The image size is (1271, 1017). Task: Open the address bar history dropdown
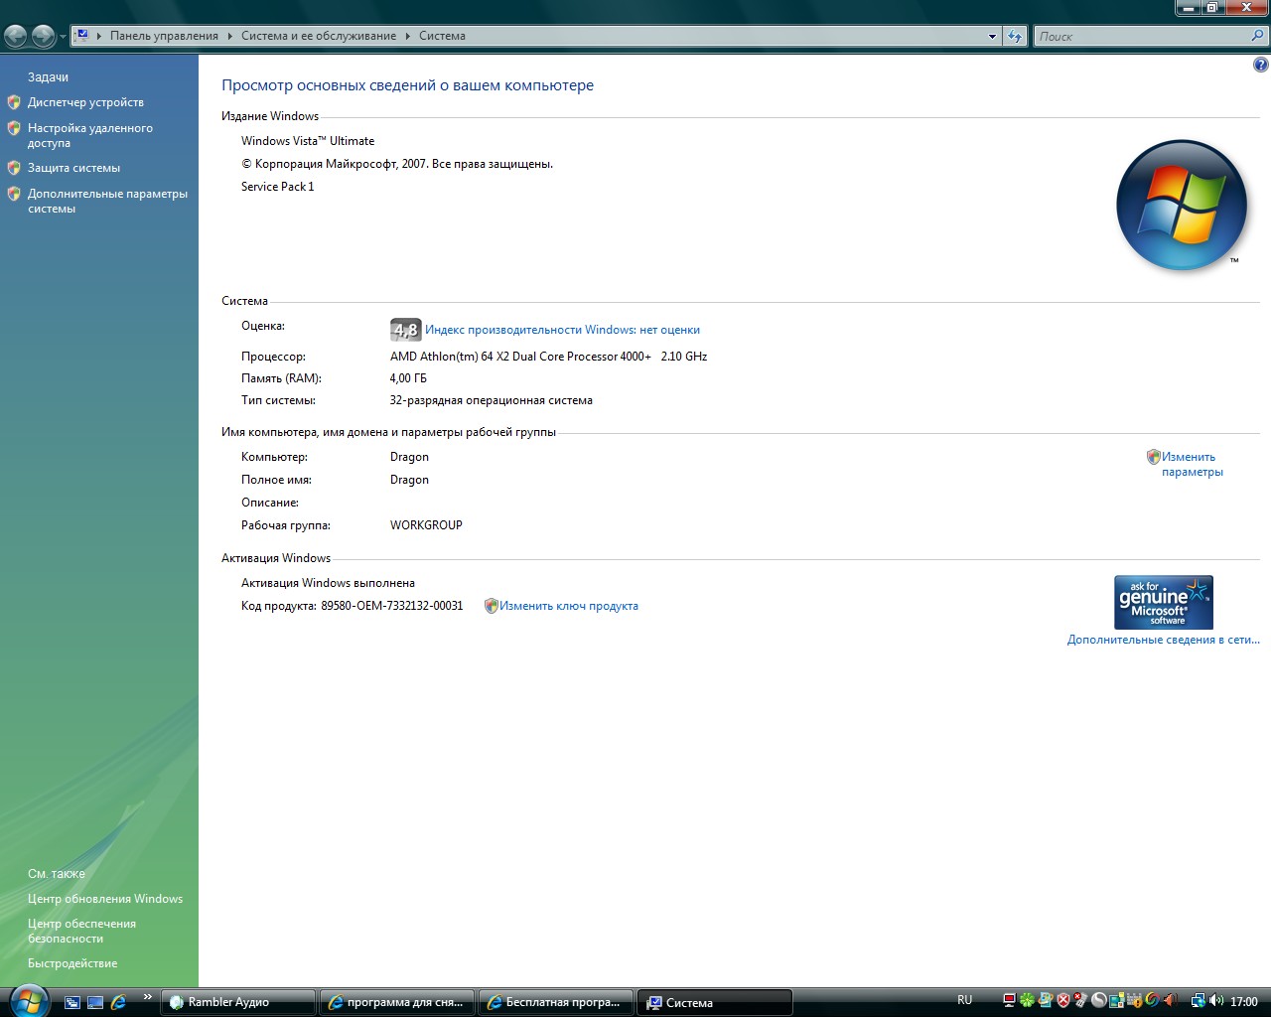pyautogui.click(x=992, y=37)
